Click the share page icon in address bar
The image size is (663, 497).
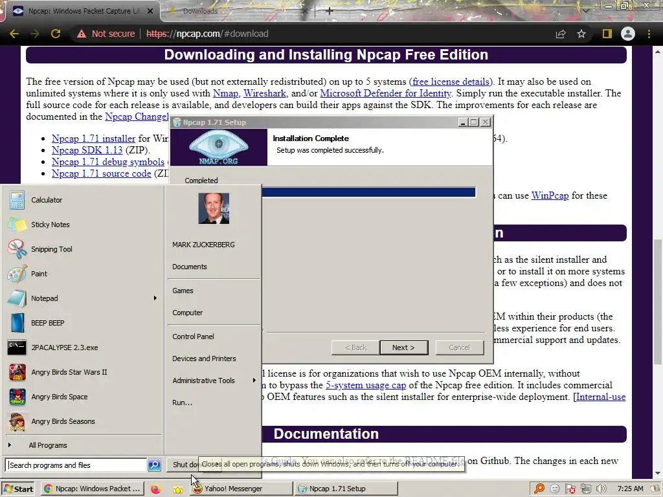click(561, 34)
